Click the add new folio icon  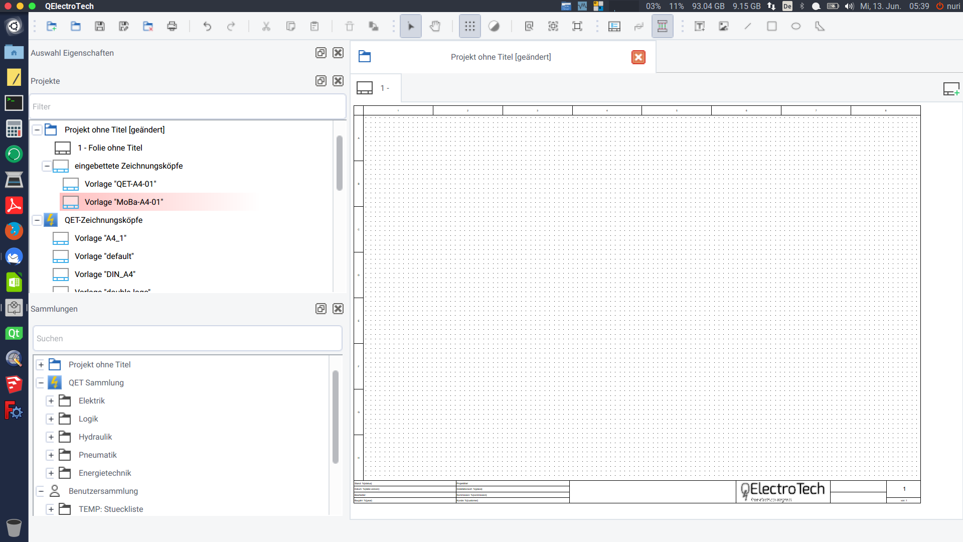(951, 89)
